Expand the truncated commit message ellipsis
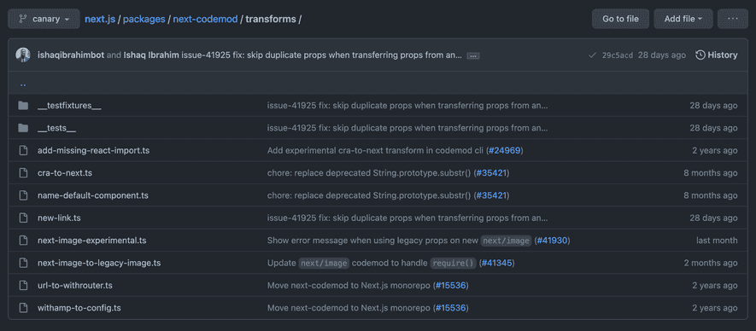Viewport: 756px width, 331px height. click(473, 55)
